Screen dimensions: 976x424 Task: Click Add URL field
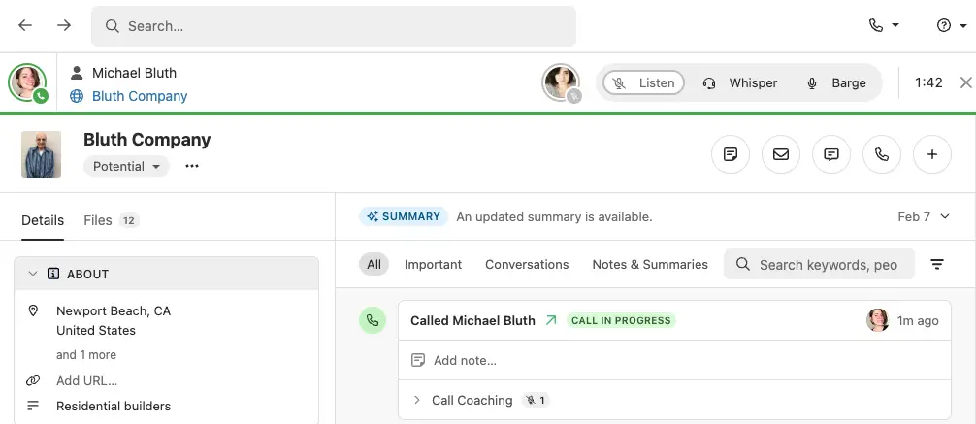[x=86, y=381]
